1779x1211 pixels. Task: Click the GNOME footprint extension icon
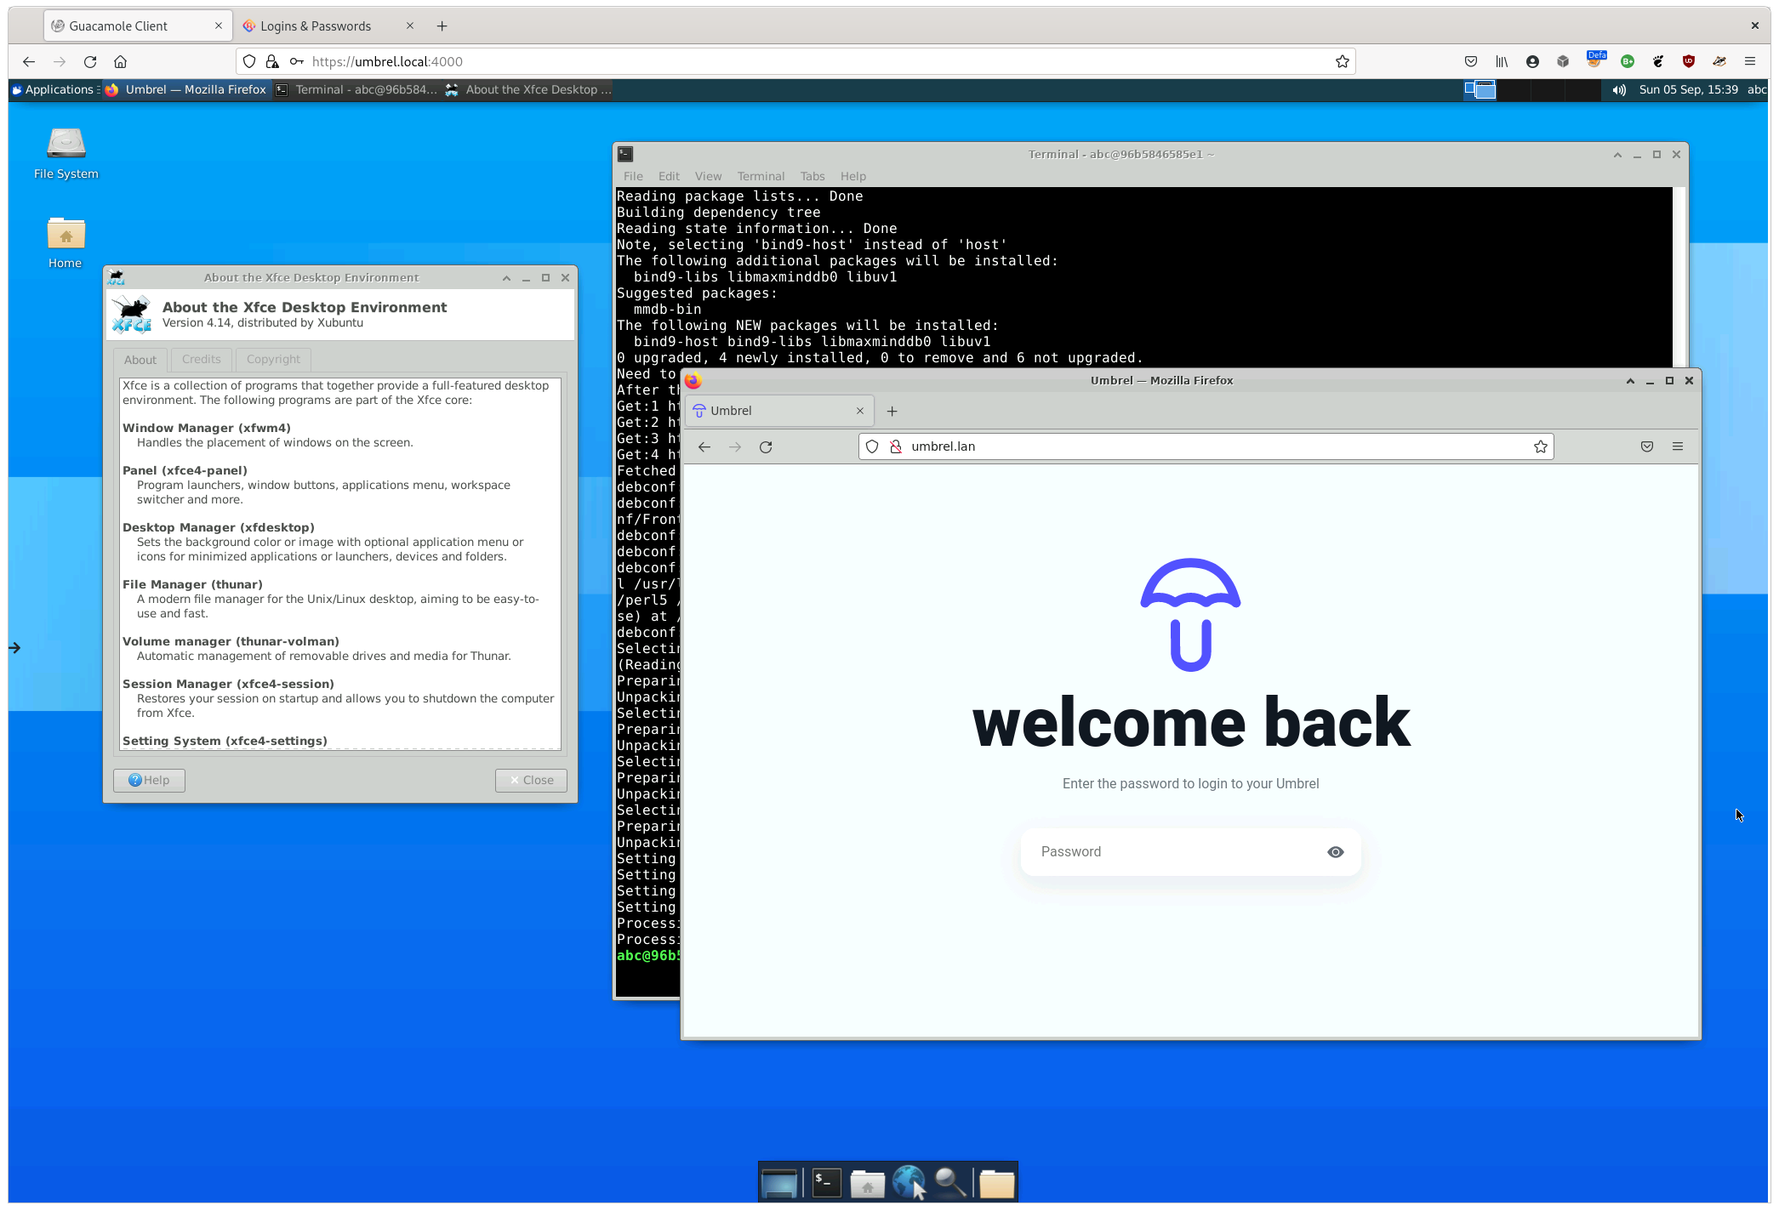tap(1658, 61)
